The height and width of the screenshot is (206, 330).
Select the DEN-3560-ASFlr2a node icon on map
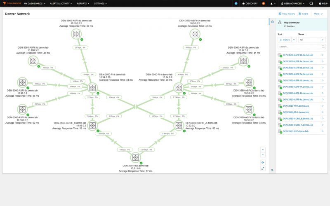point(243,61)
